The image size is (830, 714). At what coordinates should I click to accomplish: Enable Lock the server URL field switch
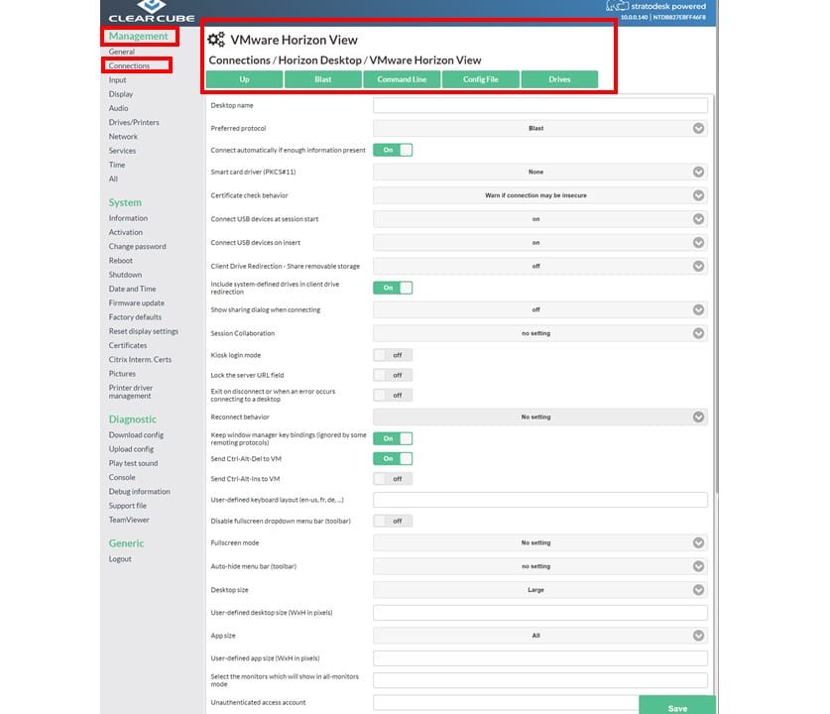(393, 375)
